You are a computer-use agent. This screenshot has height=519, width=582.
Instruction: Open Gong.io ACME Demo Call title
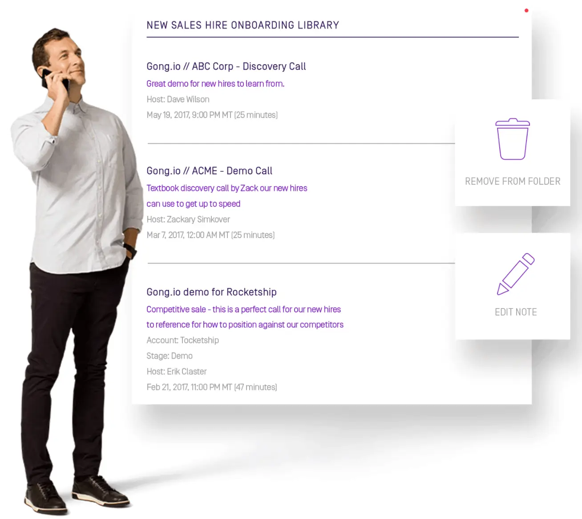pyautogui.click(x=209, y=171)
